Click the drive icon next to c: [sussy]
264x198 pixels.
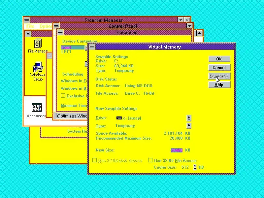point(119,118)
